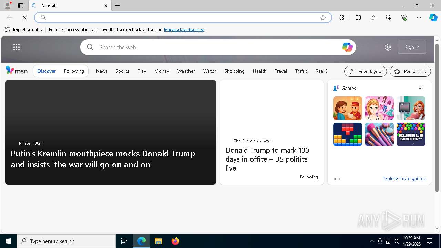This screenshot has height=248, width=441.
Task: Launch Firefox from taskbar
Action: [x=175, y=241]
